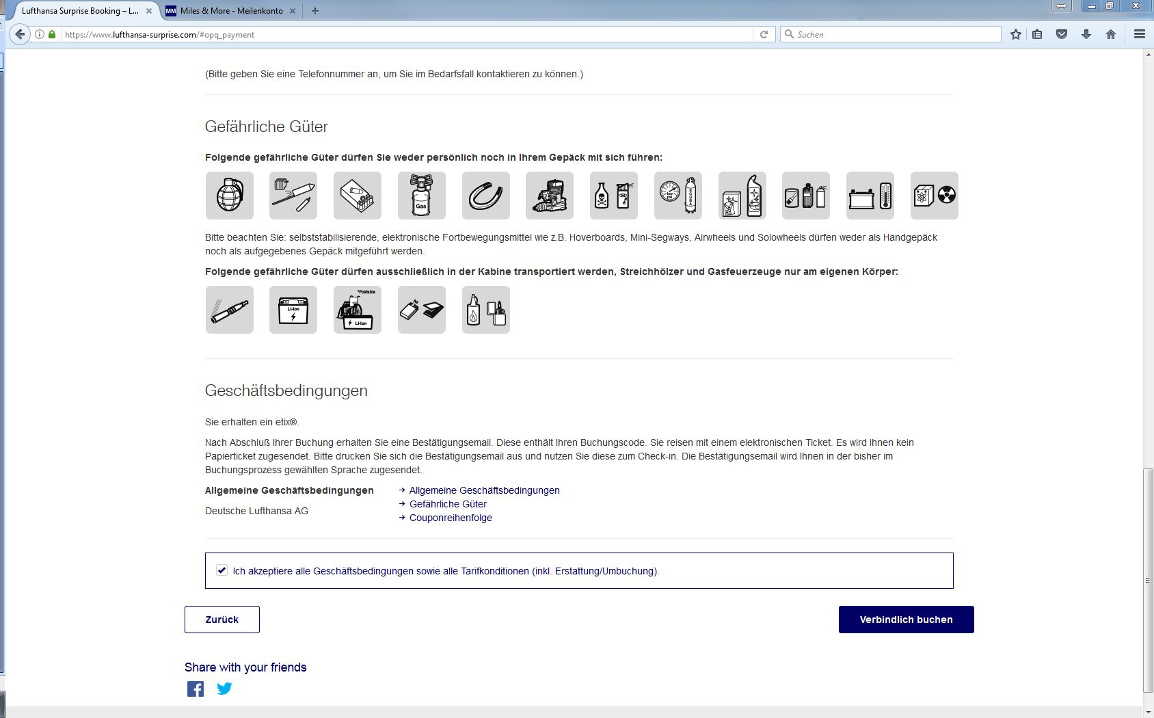Bookmark this page with the star icon
Viewport: 1154px width, 718px height.
point(1016,34)
